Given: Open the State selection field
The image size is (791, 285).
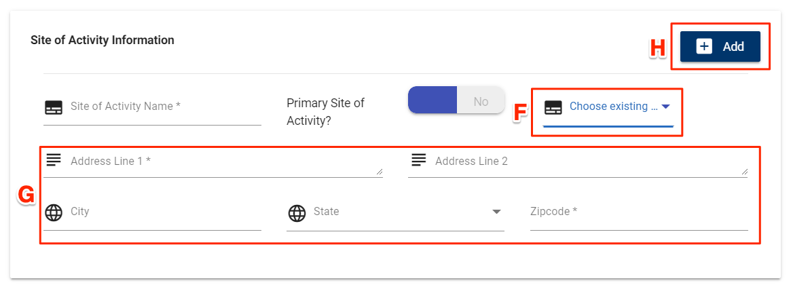Looking at the screenshot, I should pos(401,212).
